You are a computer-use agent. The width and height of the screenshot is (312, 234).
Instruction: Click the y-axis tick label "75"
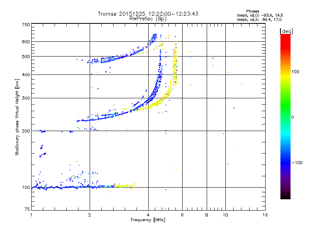click(x=27, y=209)
